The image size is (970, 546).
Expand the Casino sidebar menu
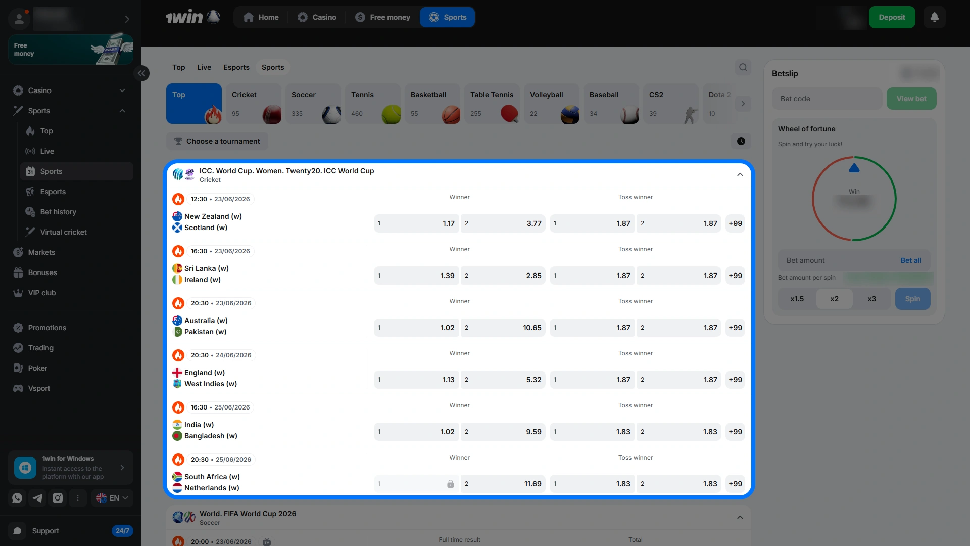click(122, 90)
